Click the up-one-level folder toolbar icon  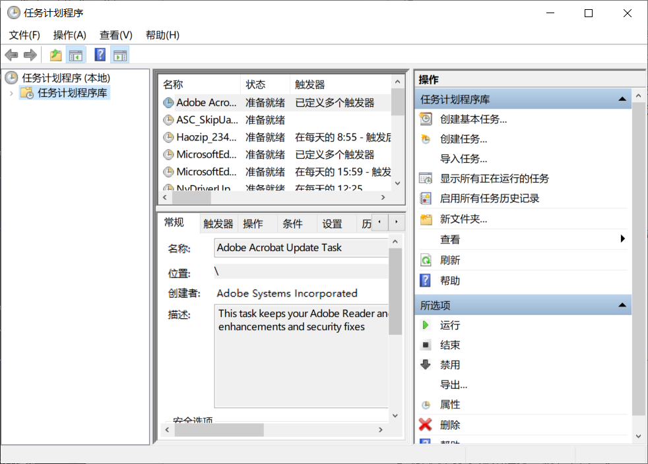pyautogui.click(x=56, y=55)
